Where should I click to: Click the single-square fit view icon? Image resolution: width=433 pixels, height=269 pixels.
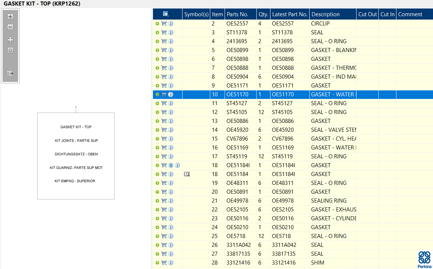click(x=10, y=50)
